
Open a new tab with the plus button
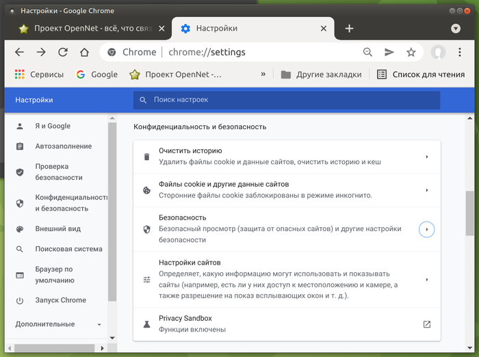click(349, 29)
